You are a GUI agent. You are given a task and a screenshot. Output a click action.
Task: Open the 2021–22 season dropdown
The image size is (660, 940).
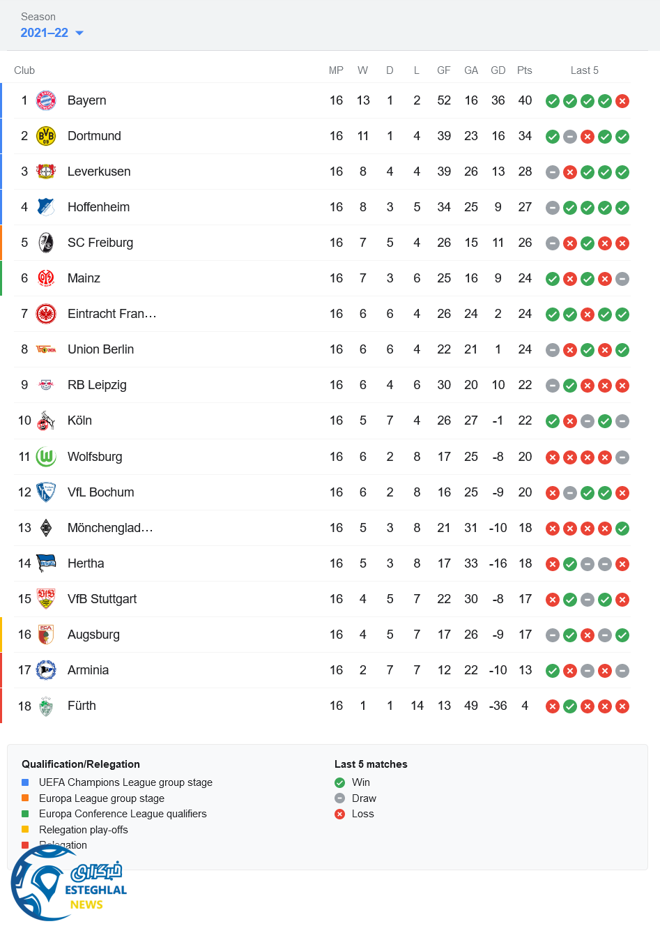click(x=45, y=33)
